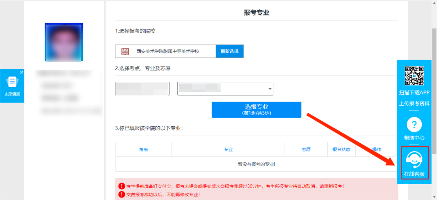
Task: Click the 报考专业 page heading
Action: [257, 13]
